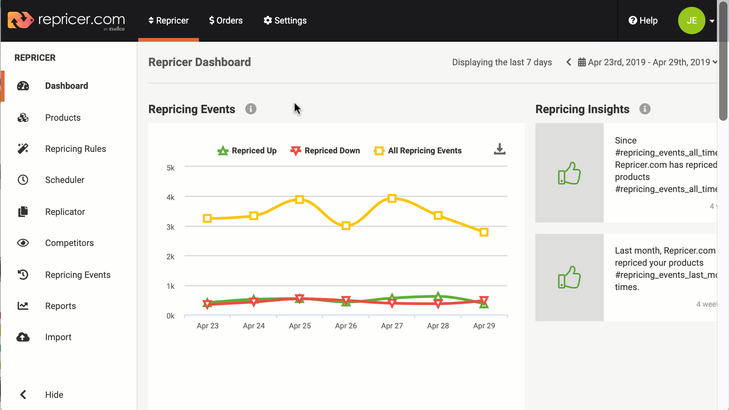Click the Replicator copy icon
This screenshot has width=729, height=410.
(23, 212)
